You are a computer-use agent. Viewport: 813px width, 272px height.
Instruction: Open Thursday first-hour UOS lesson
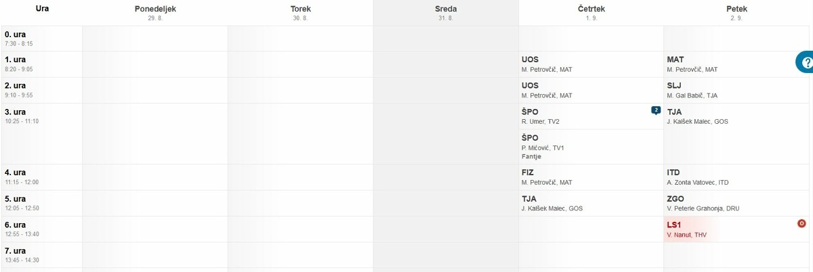591,64
